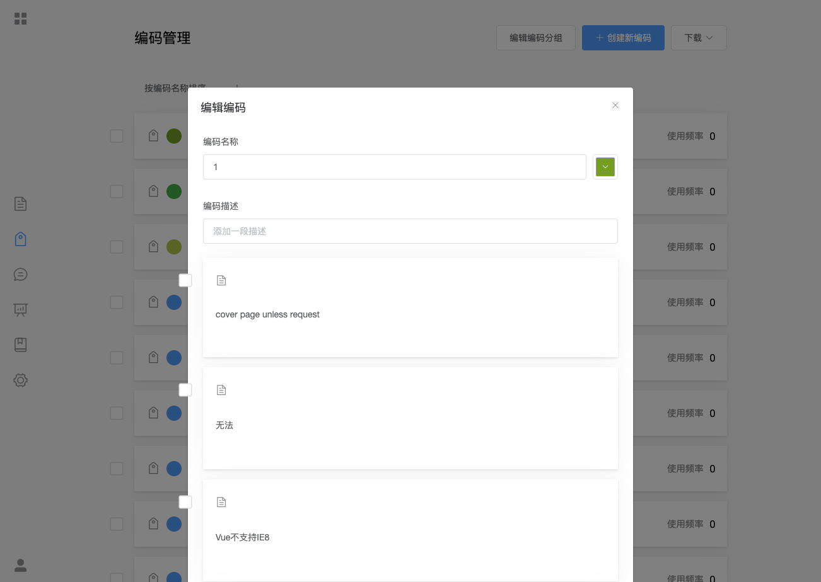Click the document icon in the 'Vue不支持IE8' card
The width and height of the screenshot is (821, 582).
[221, 502]
